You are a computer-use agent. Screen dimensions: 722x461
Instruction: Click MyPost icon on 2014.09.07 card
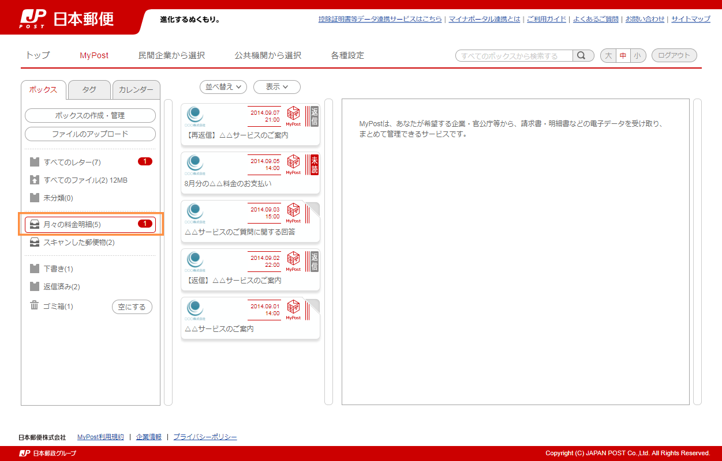pos(293,116)
